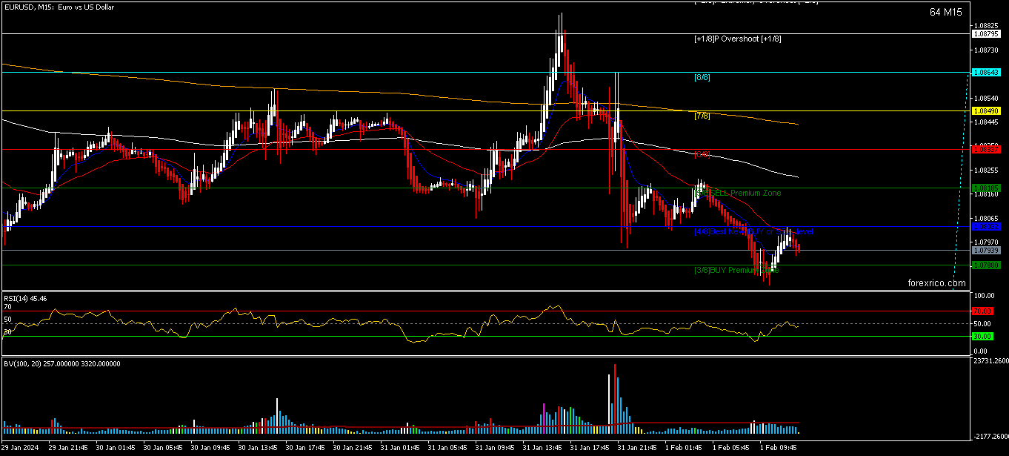Select the '[3/8]BUY Premium Zone' label
This screenshot has width=1009, height=456.
pos(736,270)
